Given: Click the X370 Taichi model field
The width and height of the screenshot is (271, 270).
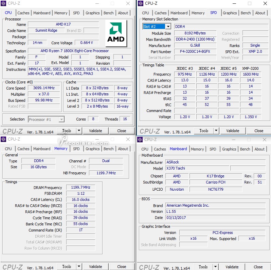Looking at the screenshot, I should [197, 168].
